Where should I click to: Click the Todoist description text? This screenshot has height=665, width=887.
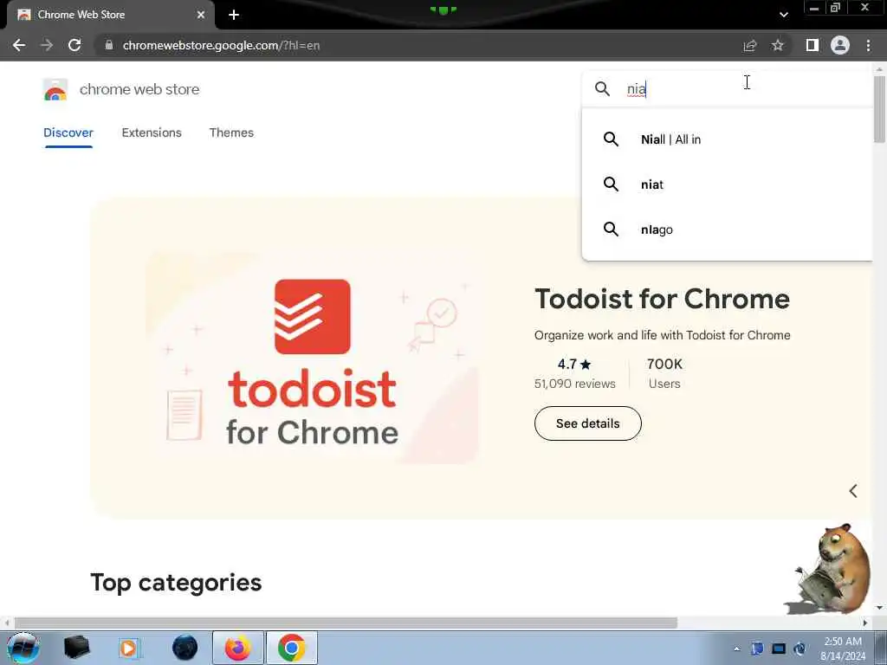[663, 335]
